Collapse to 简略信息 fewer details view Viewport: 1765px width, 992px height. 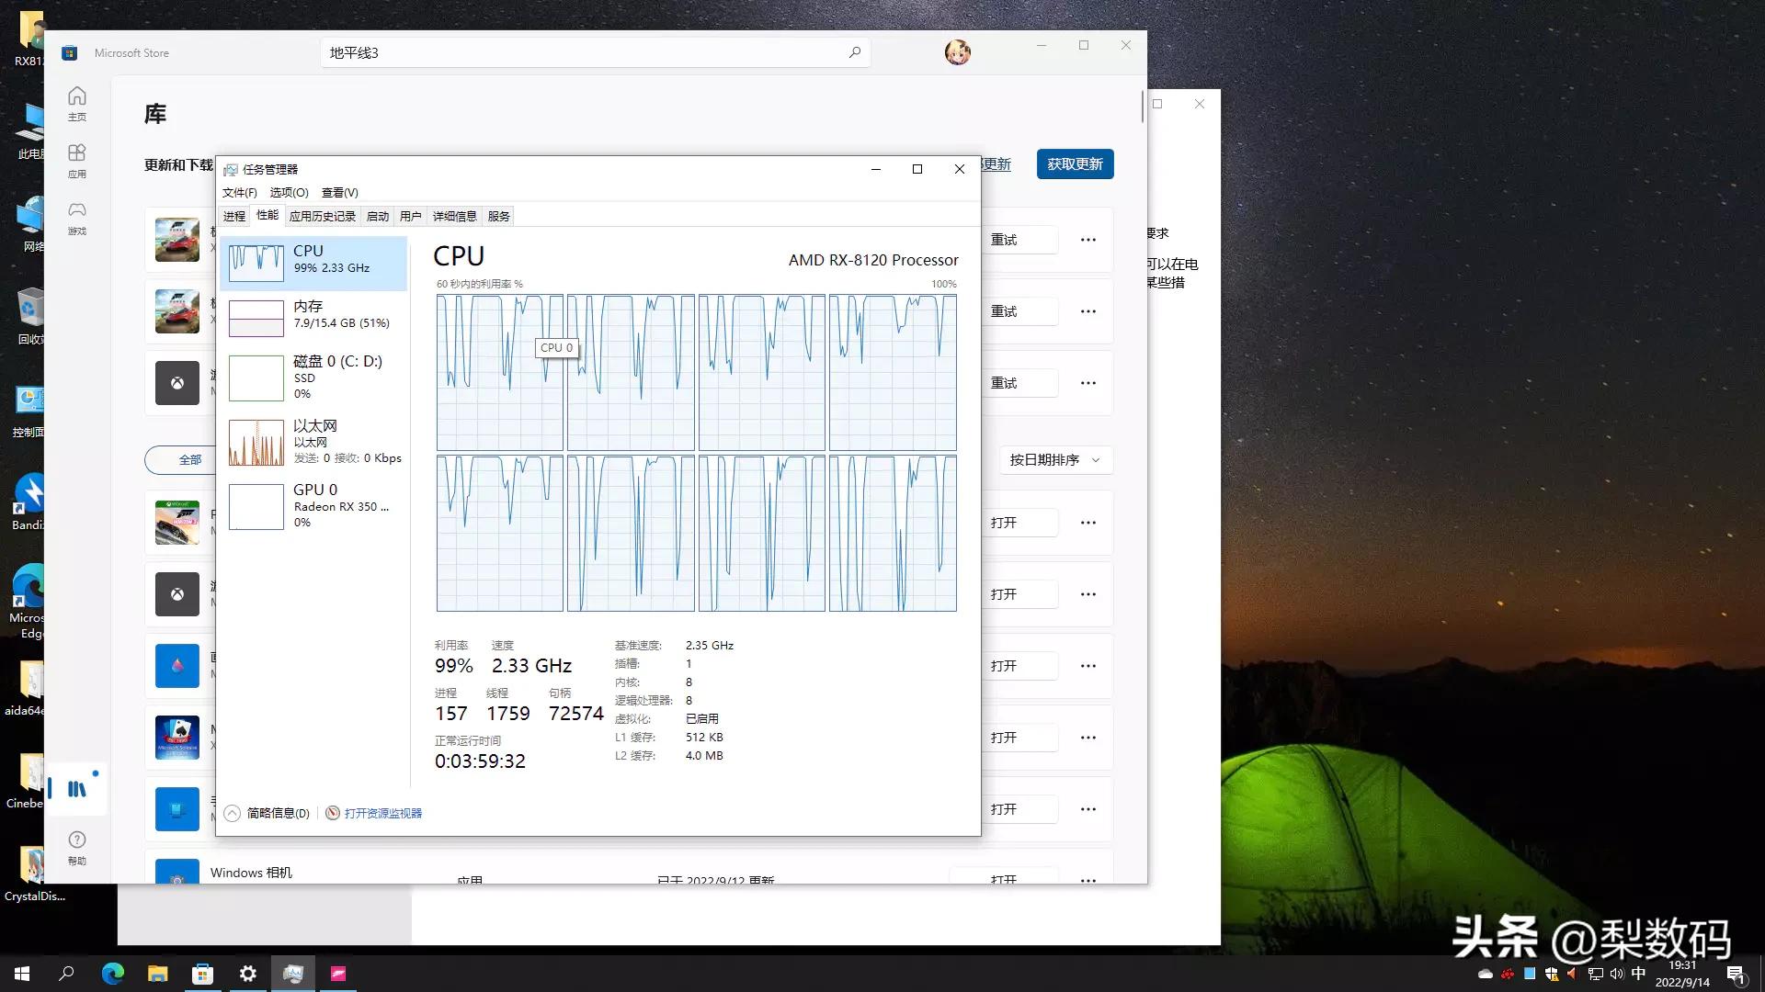coord(266,812)
